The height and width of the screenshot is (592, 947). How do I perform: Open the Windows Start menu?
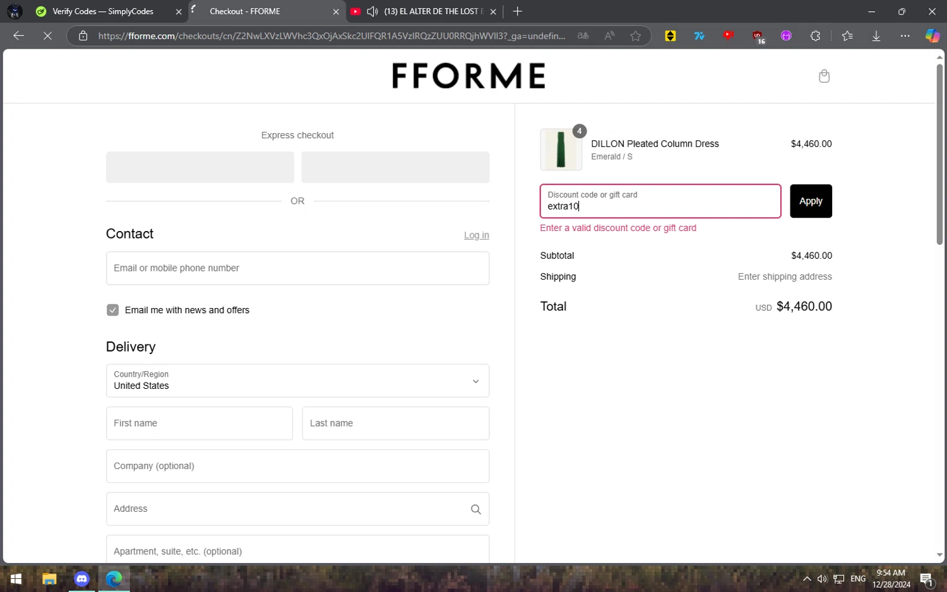coord(16,579)
